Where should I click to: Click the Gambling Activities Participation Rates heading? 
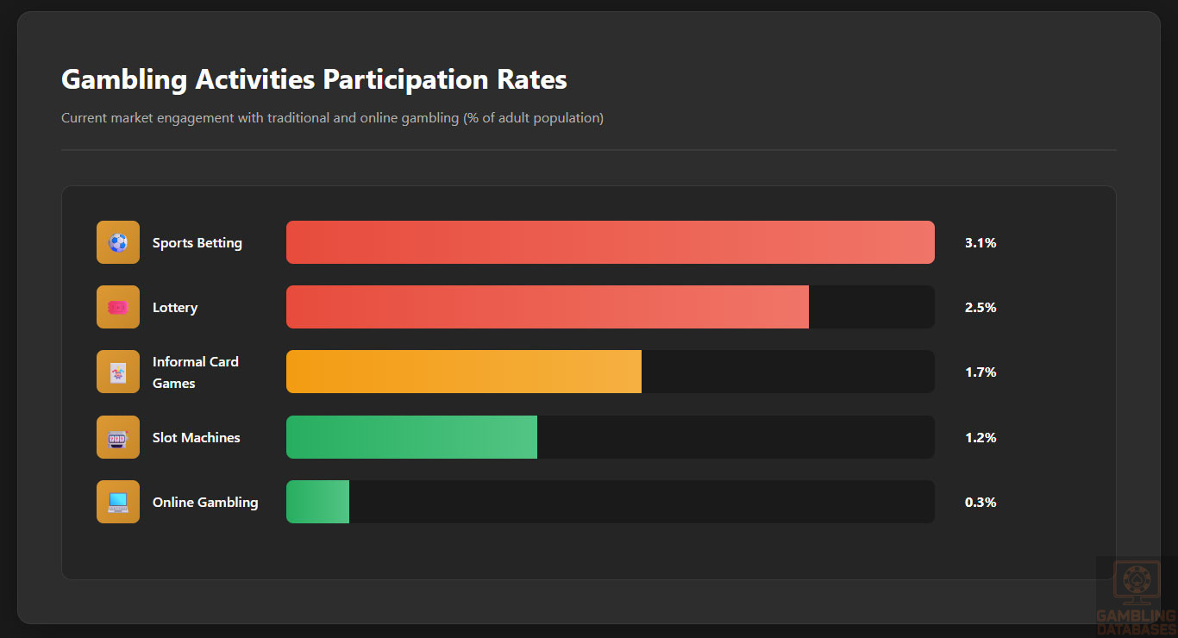[x=314, y=79]
